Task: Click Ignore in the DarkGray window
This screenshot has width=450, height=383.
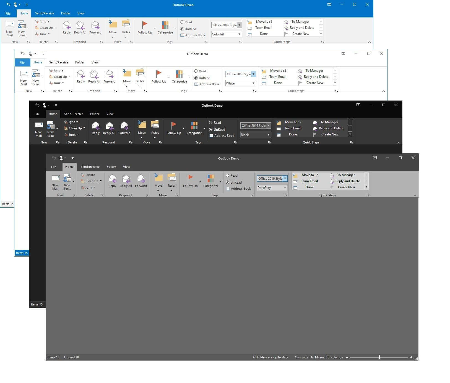Action: tap(88, 175)
